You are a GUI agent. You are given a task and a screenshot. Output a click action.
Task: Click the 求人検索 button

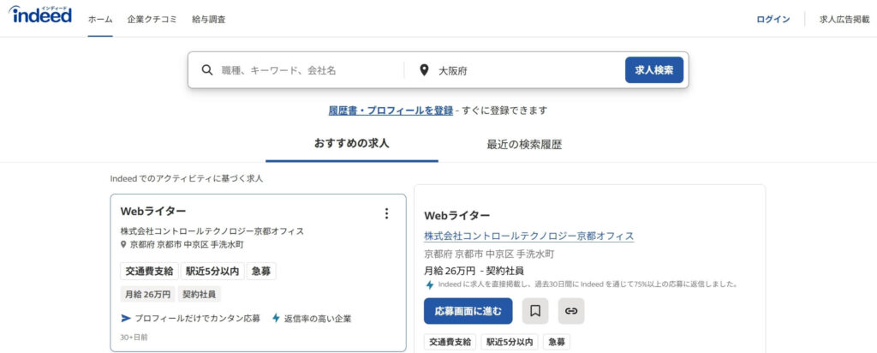tap(653, 70)
